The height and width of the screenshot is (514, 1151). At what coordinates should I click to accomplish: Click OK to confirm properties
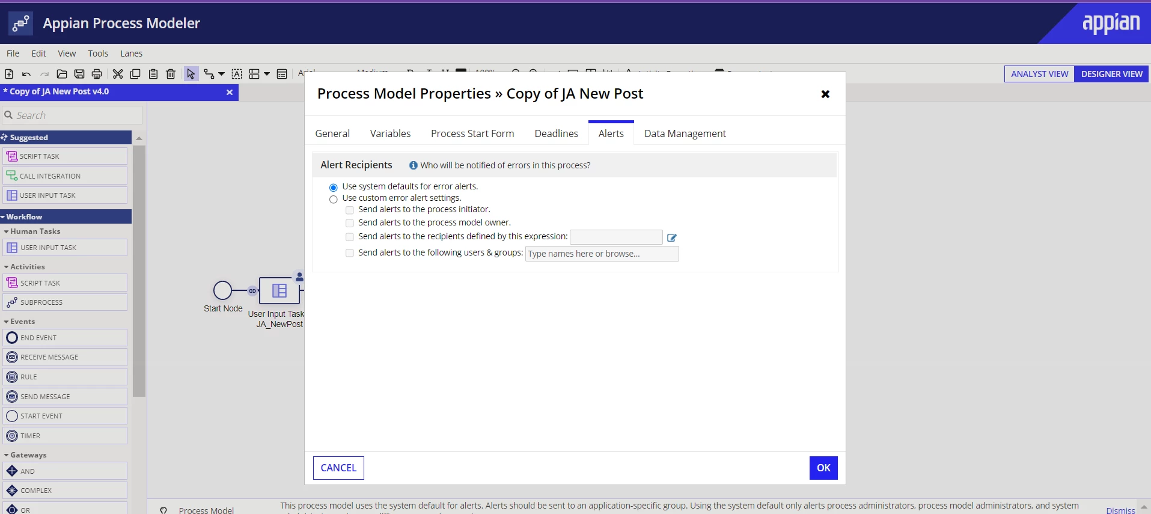[823, 468]
